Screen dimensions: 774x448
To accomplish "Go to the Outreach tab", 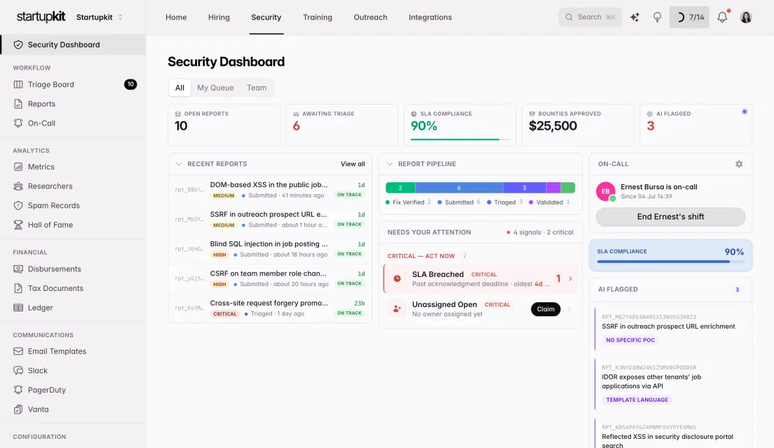I will point(370,18).
